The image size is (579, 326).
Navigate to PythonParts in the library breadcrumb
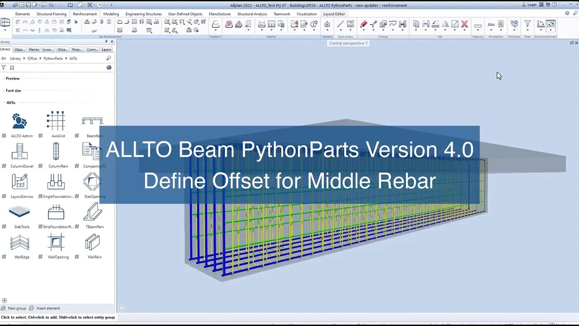click(x=53, y=59)
